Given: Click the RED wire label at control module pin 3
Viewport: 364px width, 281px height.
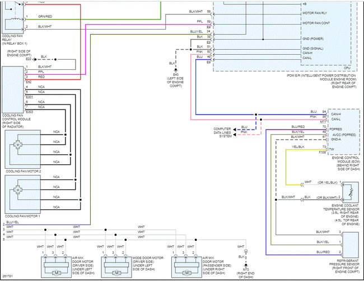Looking at the screenshot, I should (x=41, y=77).
